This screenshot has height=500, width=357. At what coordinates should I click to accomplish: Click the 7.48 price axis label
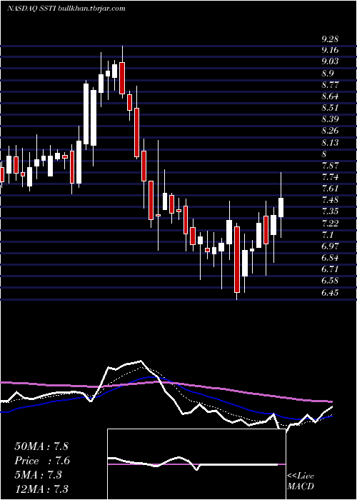click(330, 200)
